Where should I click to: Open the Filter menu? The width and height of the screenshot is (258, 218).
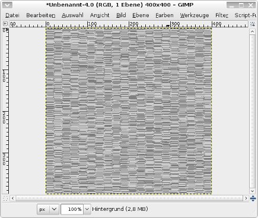tap(222, 15)
